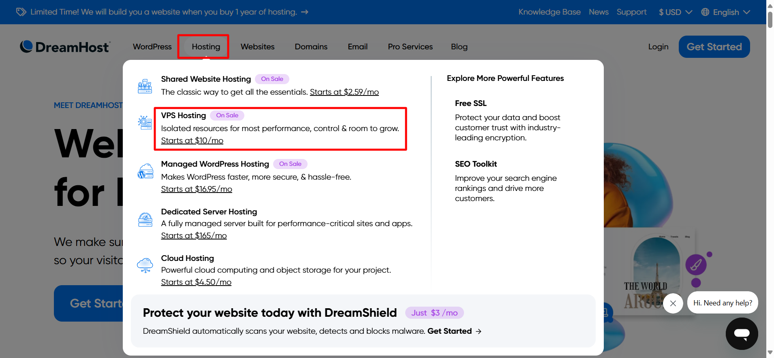Click Starts at $165/mo link
774x358 pixels.
point(194,235)
